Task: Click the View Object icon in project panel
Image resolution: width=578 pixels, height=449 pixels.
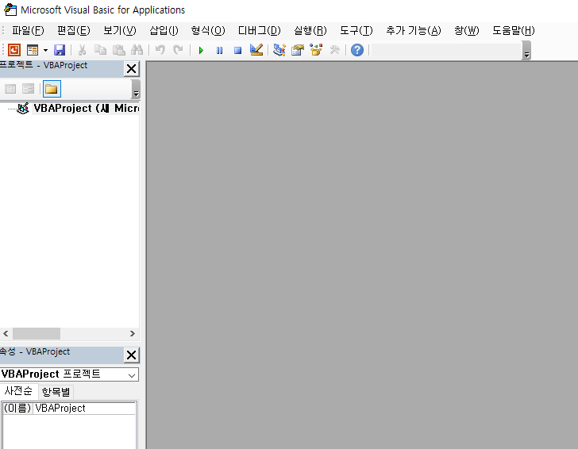Action: [28, 89]
